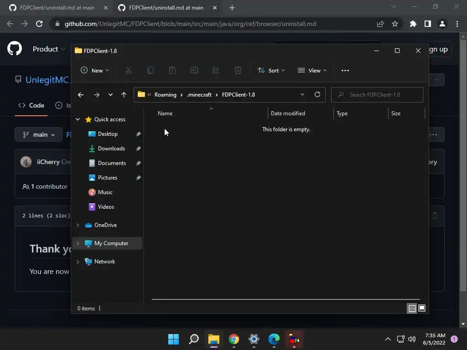Expand address bar history dropdown
The height and width of the screenshot is (350, 467).
(302, 94)
